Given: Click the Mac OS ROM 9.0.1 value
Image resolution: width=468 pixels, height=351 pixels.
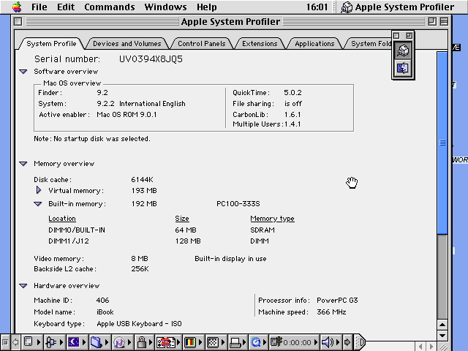Looking at the screenshot, I should tap(127, 115).
